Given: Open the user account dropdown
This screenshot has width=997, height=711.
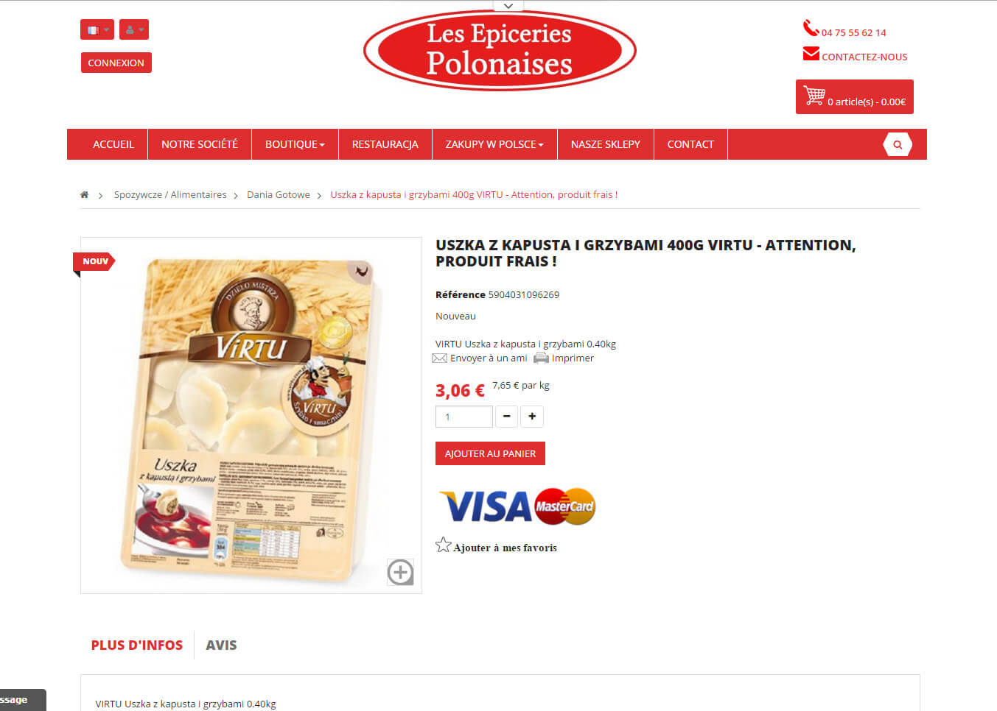Looking at the screenshot, I should point(133,29).
